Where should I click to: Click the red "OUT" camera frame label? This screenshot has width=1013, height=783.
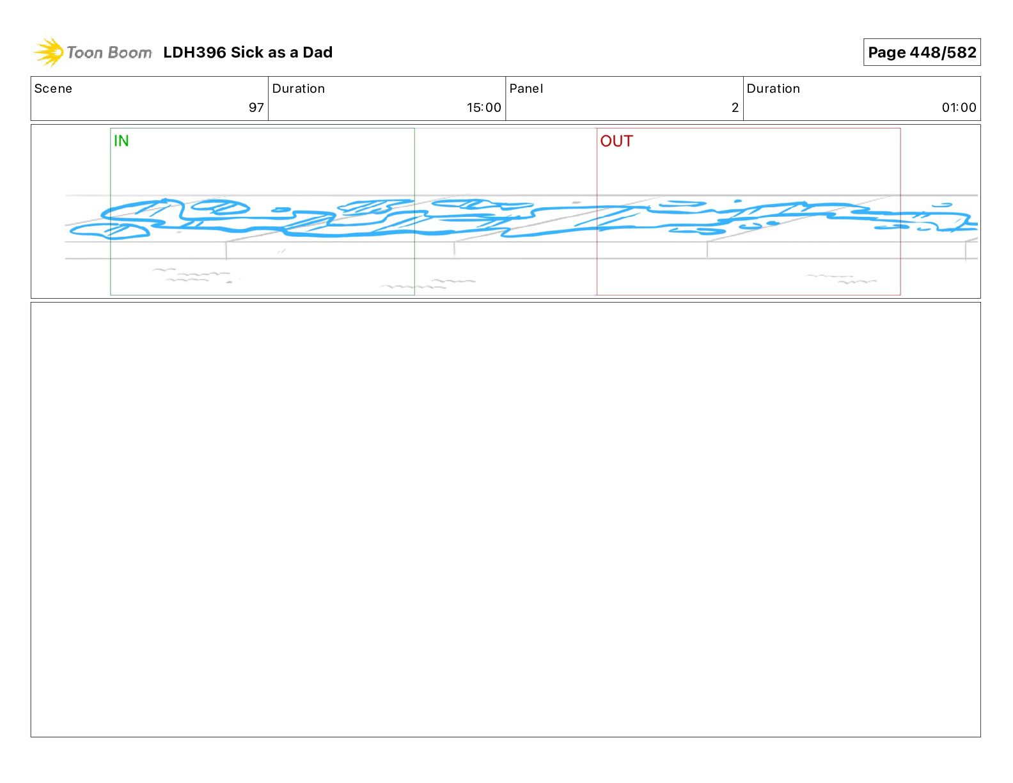coord(616,141)
